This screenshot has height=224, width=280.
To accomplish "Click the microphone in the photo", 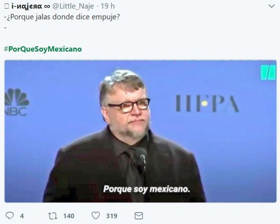I will pyautogui.click(x=142, y=158).
